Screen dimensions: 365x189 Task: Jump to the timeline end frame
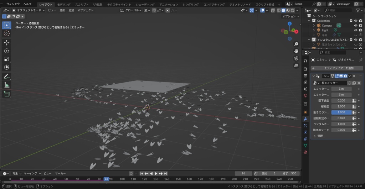coord(165,173)
